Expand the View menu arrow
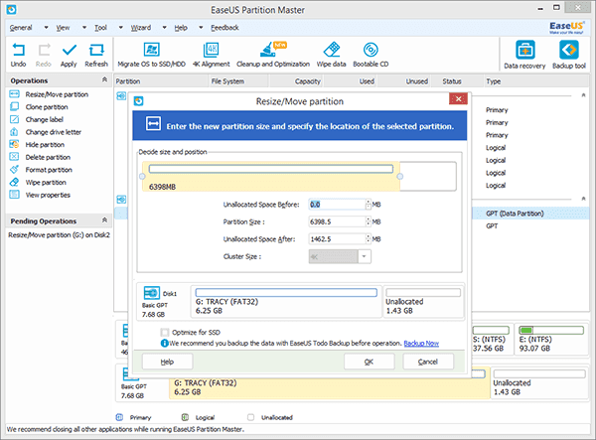Image resolution: width=596 pixels, height=440 pixels. (84, 28)
